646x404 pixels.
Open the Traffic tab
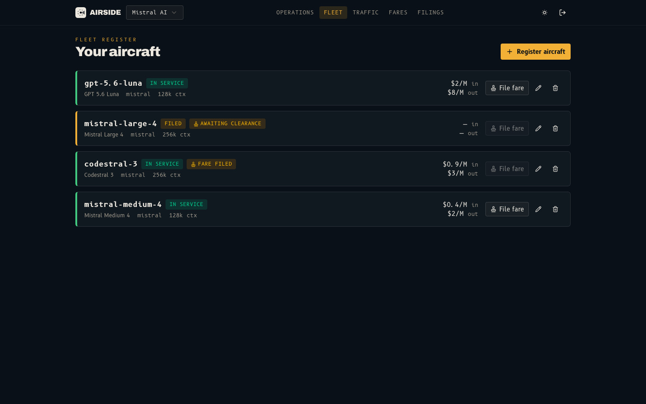(366, 13)
